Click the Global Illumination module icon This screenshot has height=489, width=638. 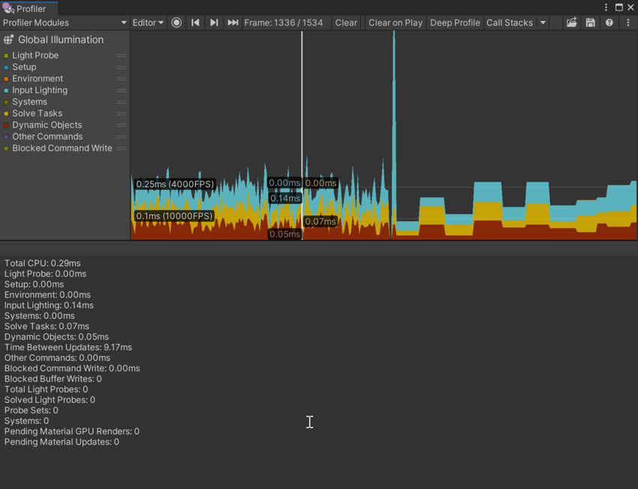tap(7, 39)
